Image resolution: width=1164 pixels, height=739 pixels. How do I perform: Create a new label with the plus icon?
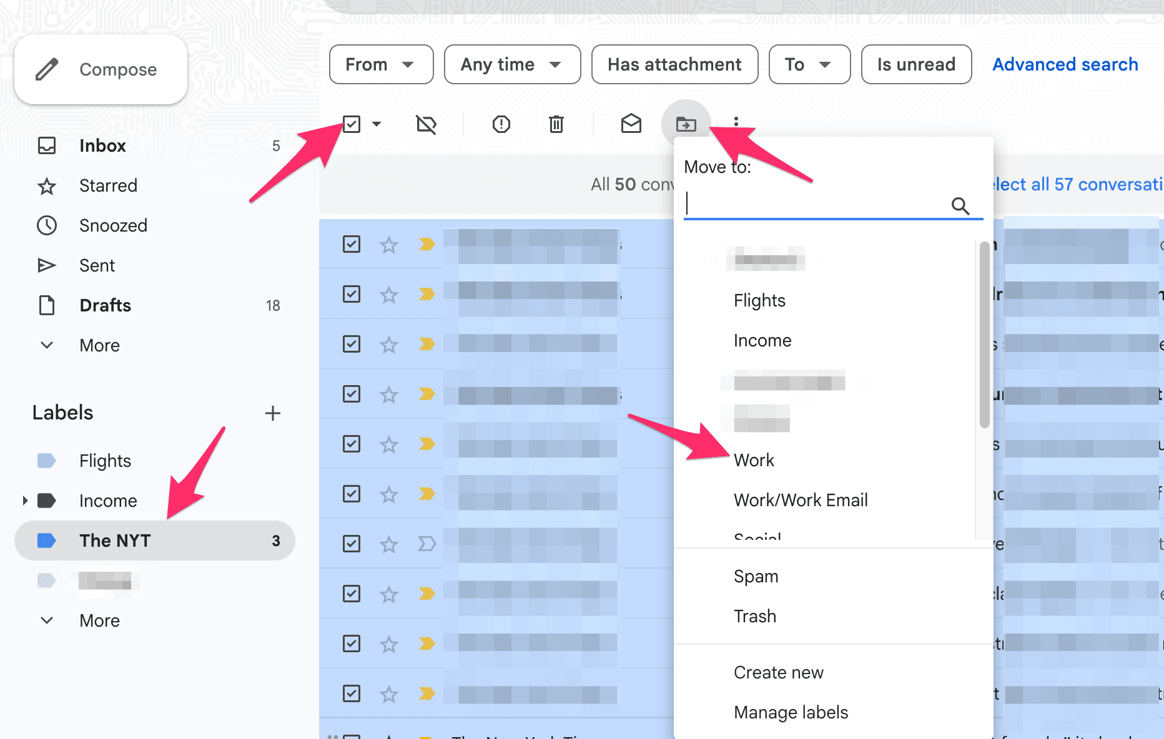pyautogui.click(x=273, y=413)
